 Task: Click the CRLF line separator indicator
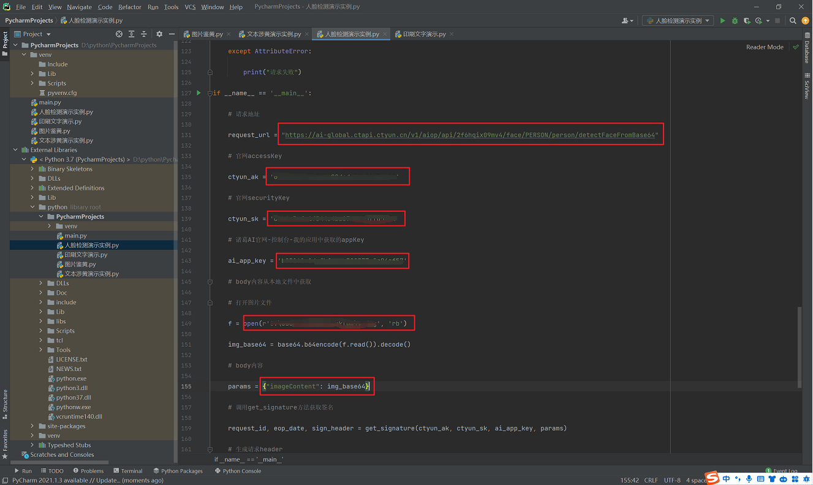(x=651, y=481)
